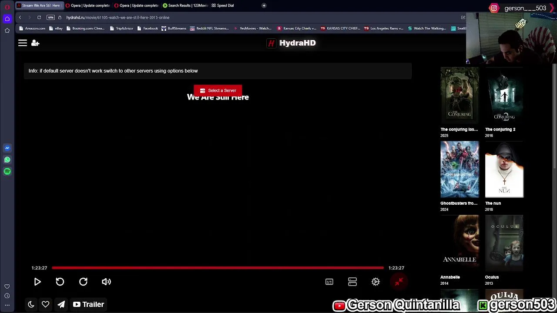The width and height of the screenshot is (557, 313).
Task: Open the Annabelle poster
Action: (x=460, y=243)
